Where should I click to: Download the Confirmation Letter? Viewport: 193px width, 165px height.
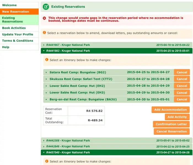pyautogui.click(x=171, y=124)
